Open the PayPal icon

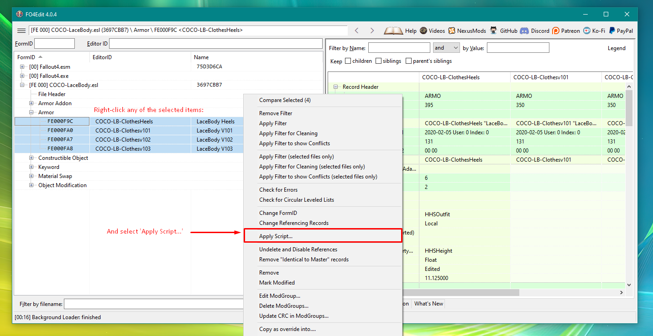611,31
